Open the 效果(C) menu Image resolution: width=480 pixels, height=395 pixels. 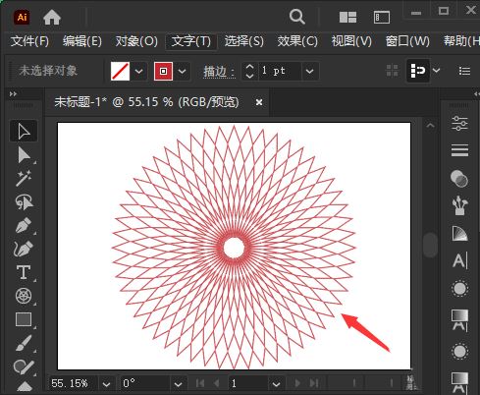297,41
